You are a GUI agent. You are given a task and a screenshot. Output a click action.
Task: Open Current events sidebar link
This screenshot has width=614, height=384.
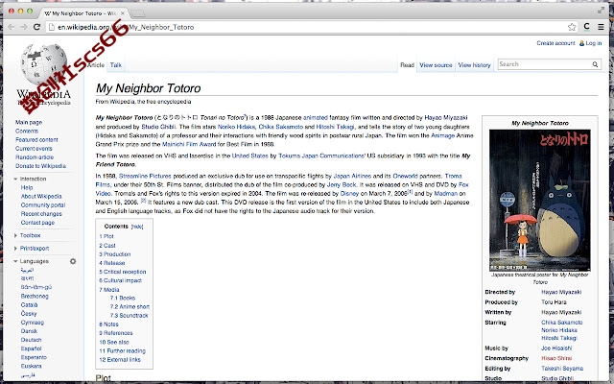click(34, 149)
